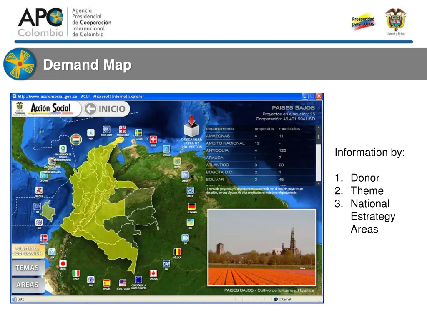
Task: Choose the Reino Unido flag icon
Action: [123, 130]
